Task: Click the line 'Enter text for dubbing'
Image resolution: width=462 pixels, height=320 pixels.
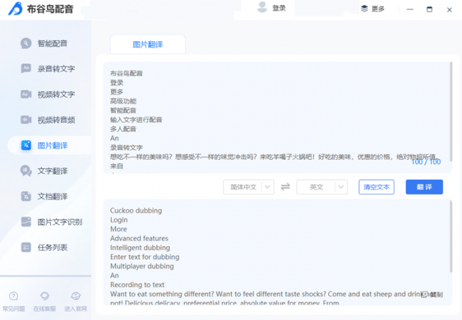Action: [145, 257]
